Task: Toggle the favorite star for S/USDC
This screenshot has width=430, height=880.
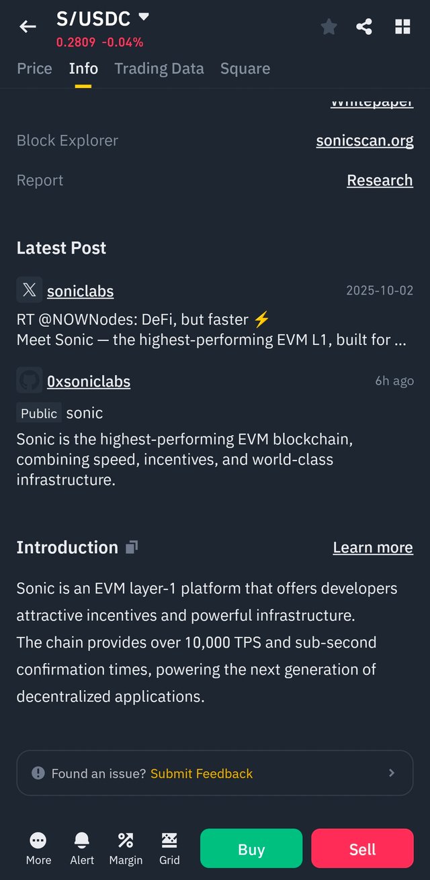Action: (329, 27)
